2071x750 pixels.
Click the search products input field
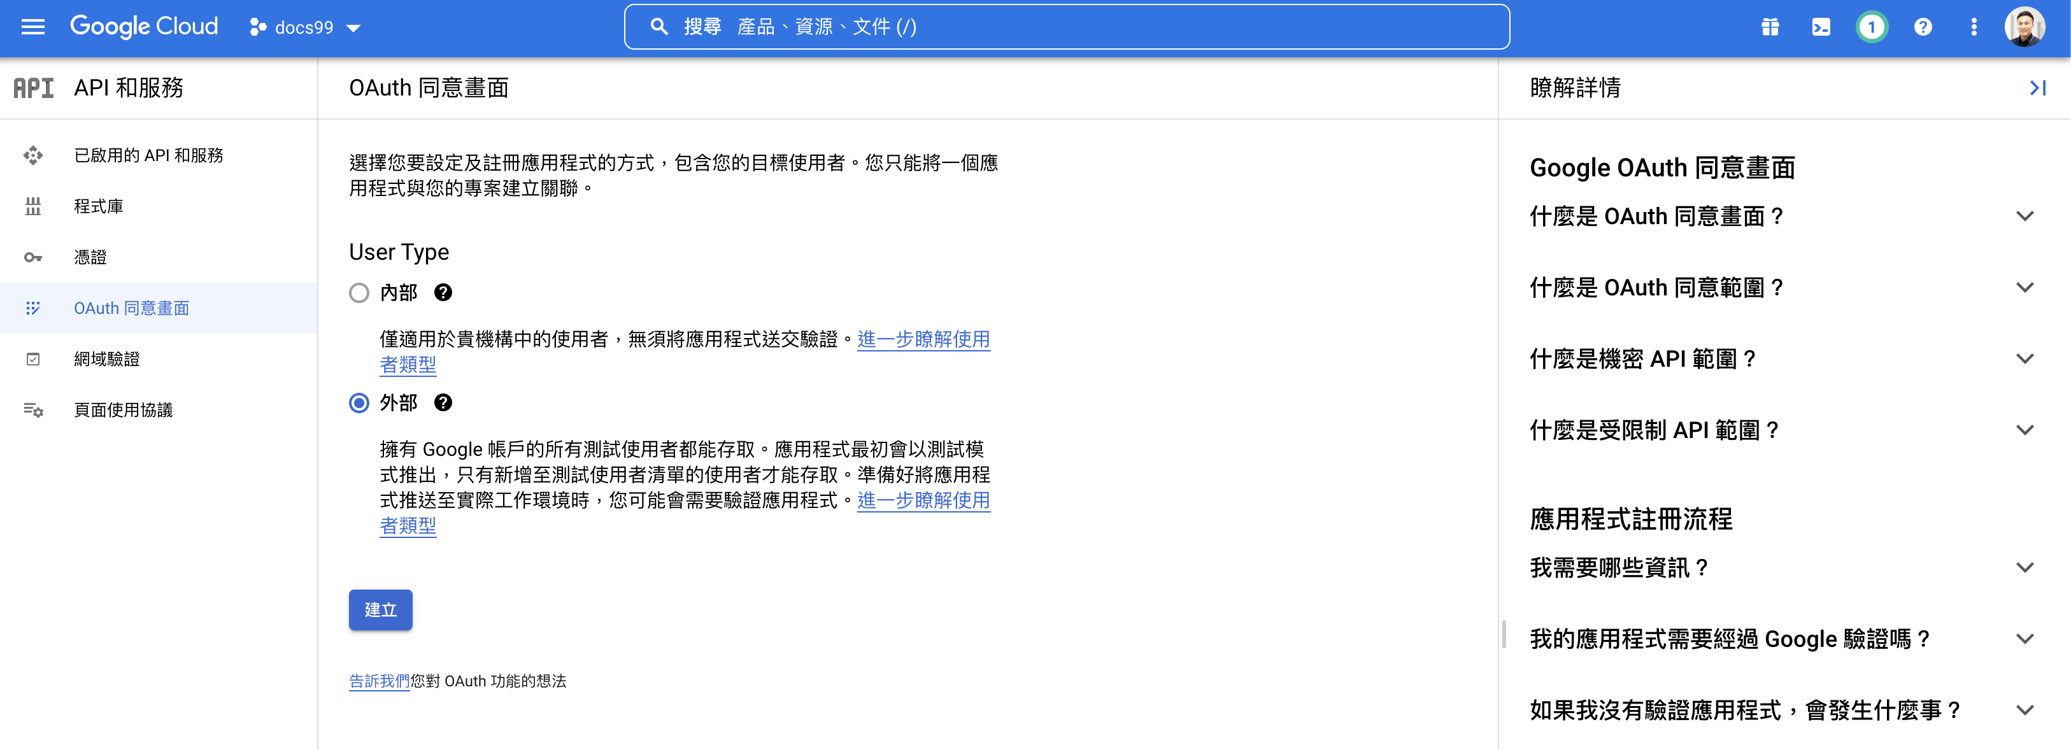pos(1065,27)
